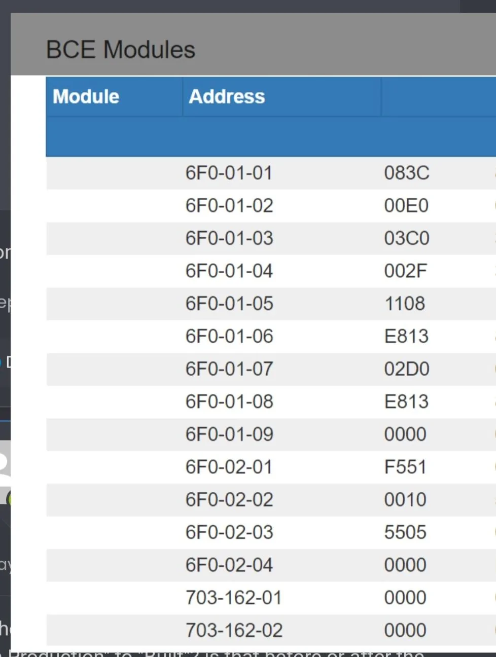Click value 5505 in row 6F0-02-03
Image resolution: width=496 pixels, height=657 pixels.
pos(405,532)
